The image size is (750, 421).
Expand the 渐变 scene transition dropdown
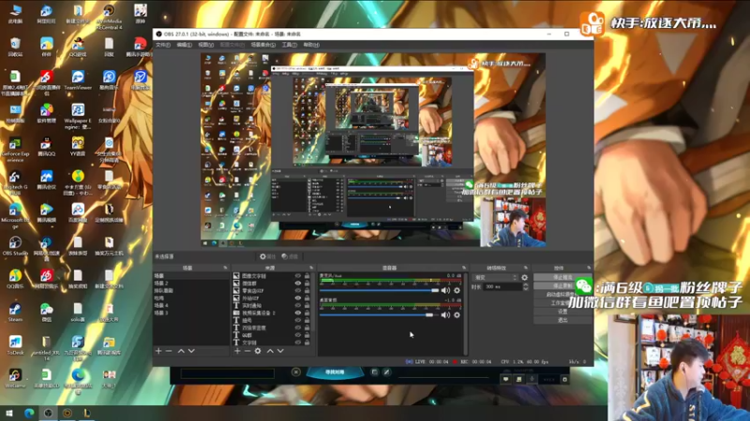click(497, 277)
